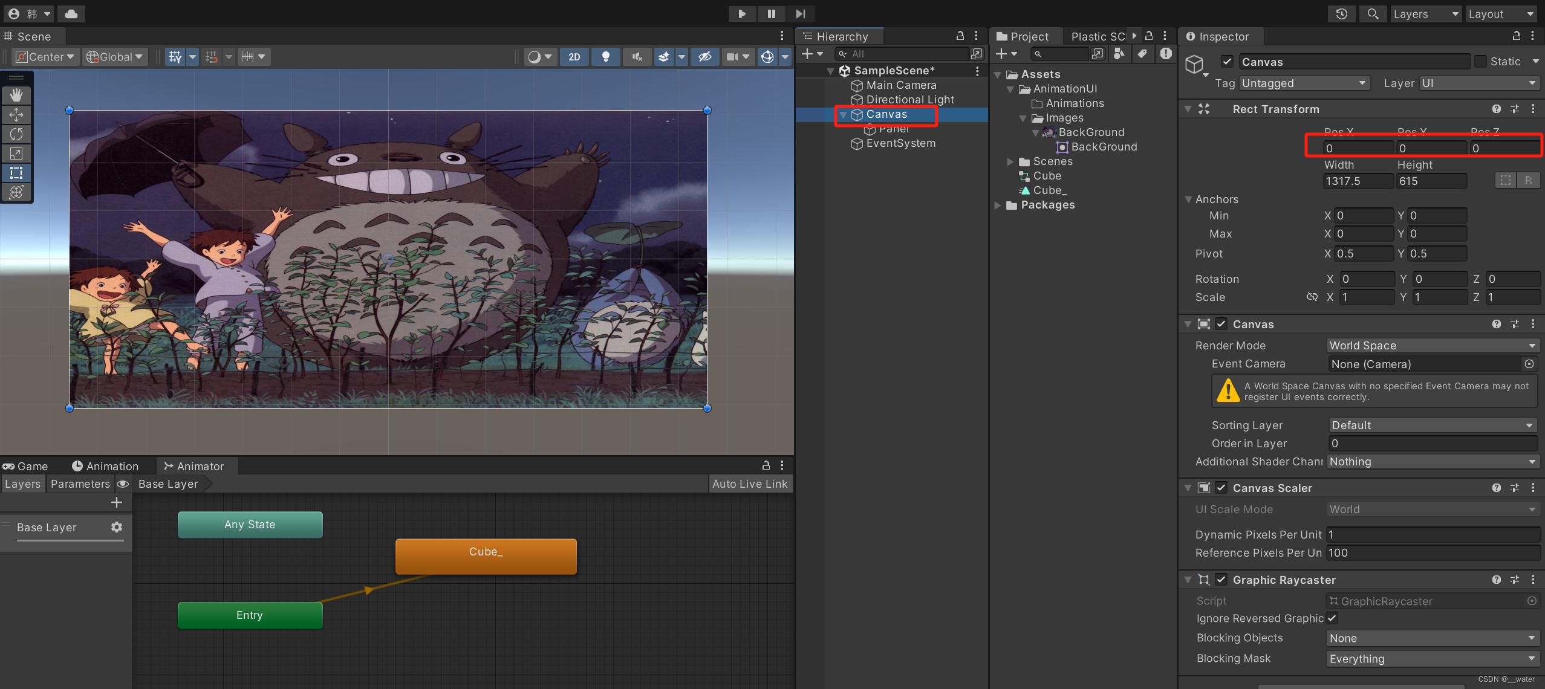This screenshot has width=1545, height=689.
Task: Add a new animator layer
Action: click(x=117, y=502)
